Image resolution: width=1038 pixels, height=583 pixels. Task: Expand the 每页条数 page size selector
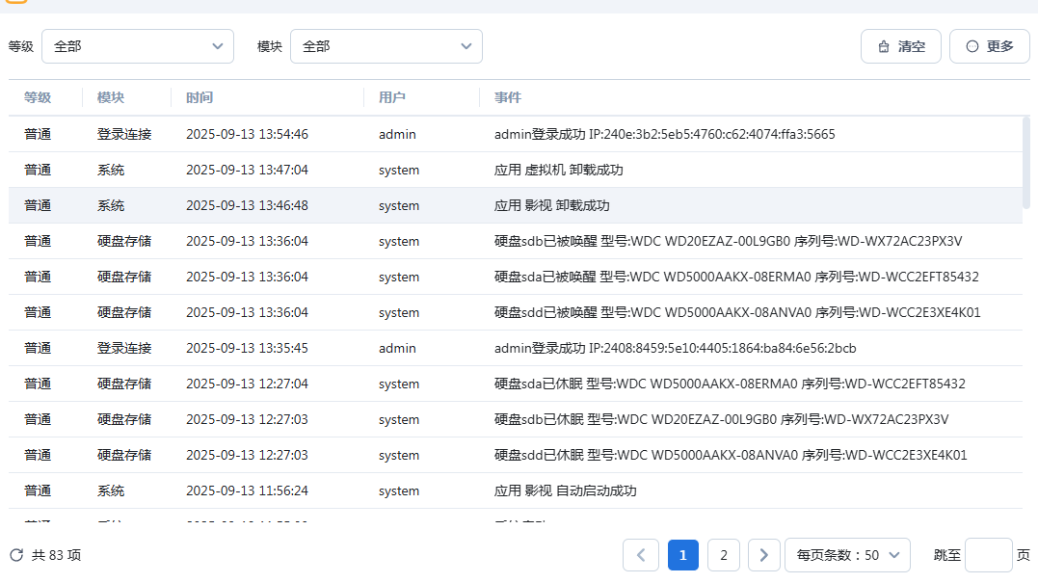click(x=847, y=555)
